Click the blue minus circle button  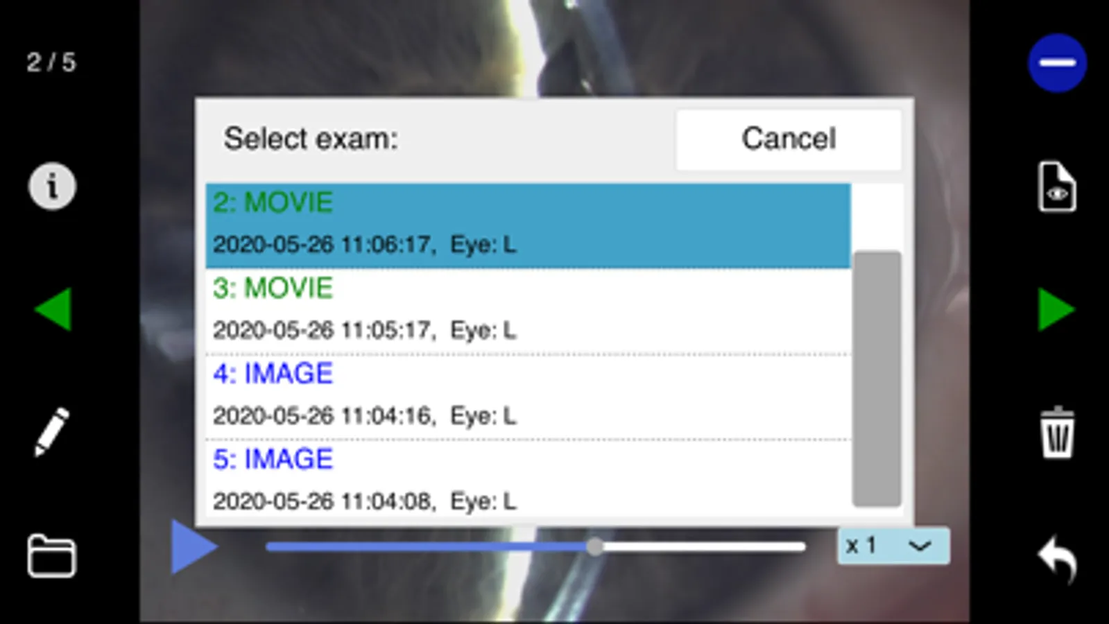point(1057,63)
